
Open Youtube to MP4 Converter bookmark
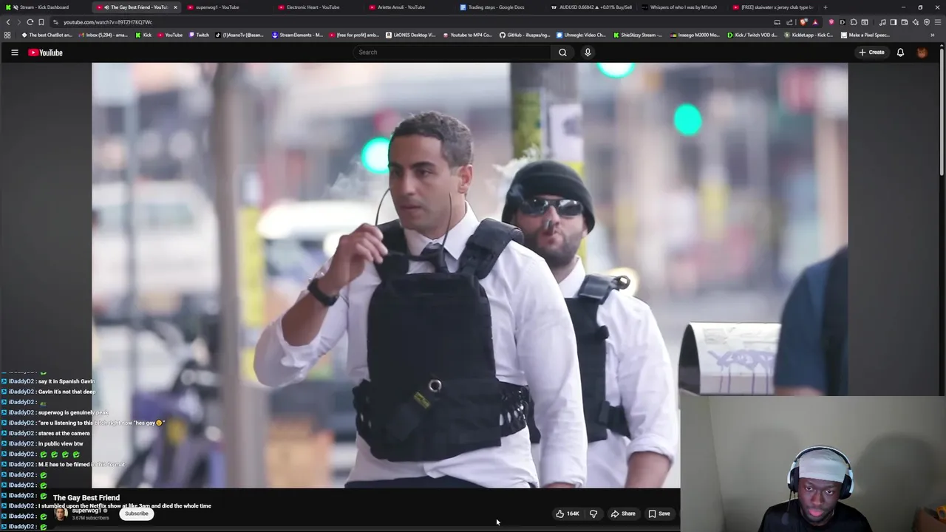click(x=467, y=35)
